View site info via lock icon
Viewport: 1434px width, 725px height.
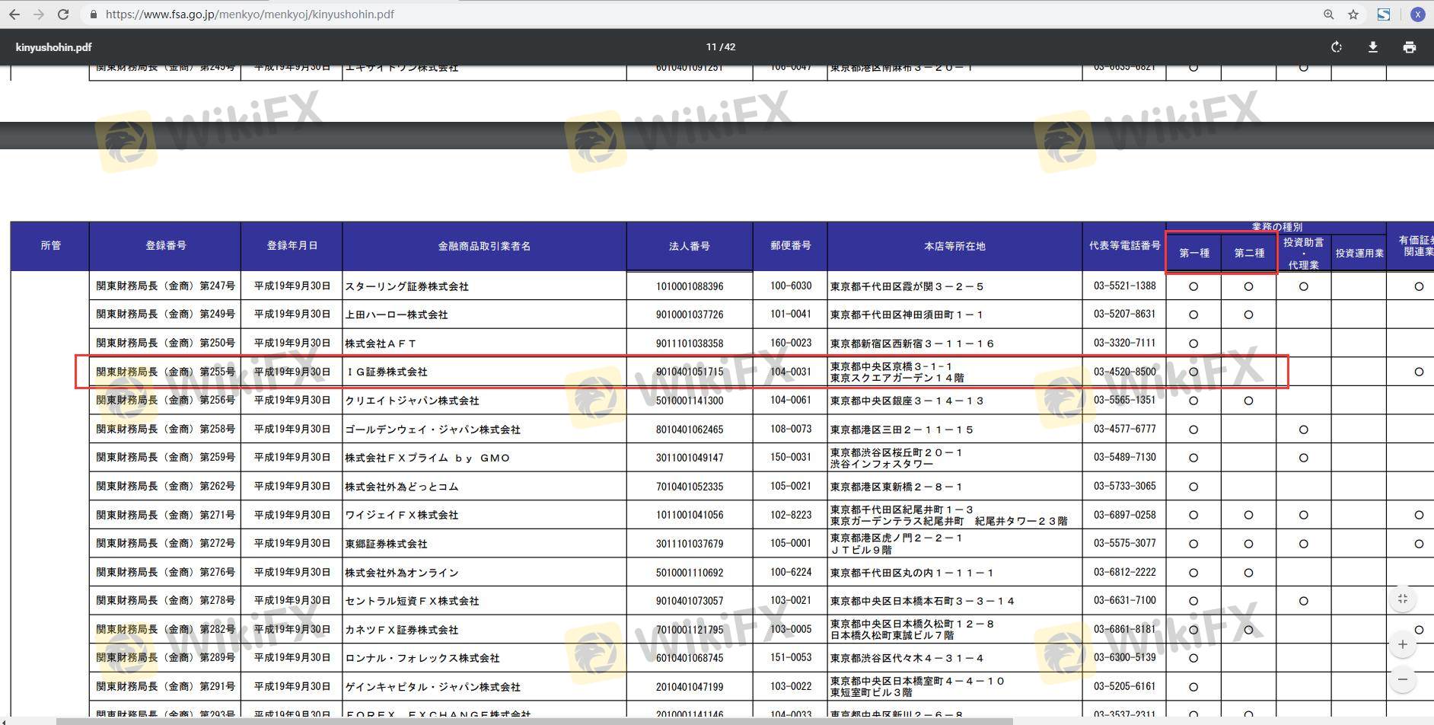93,14
